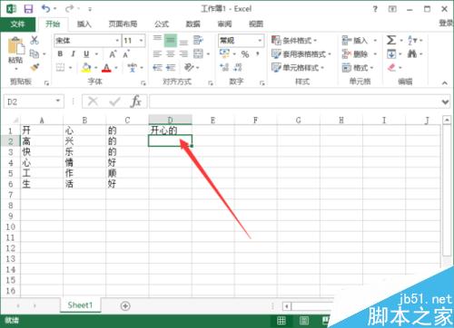454x328 pixels.
Task: Switch to the View tab
Action: [x=256, y=24]
